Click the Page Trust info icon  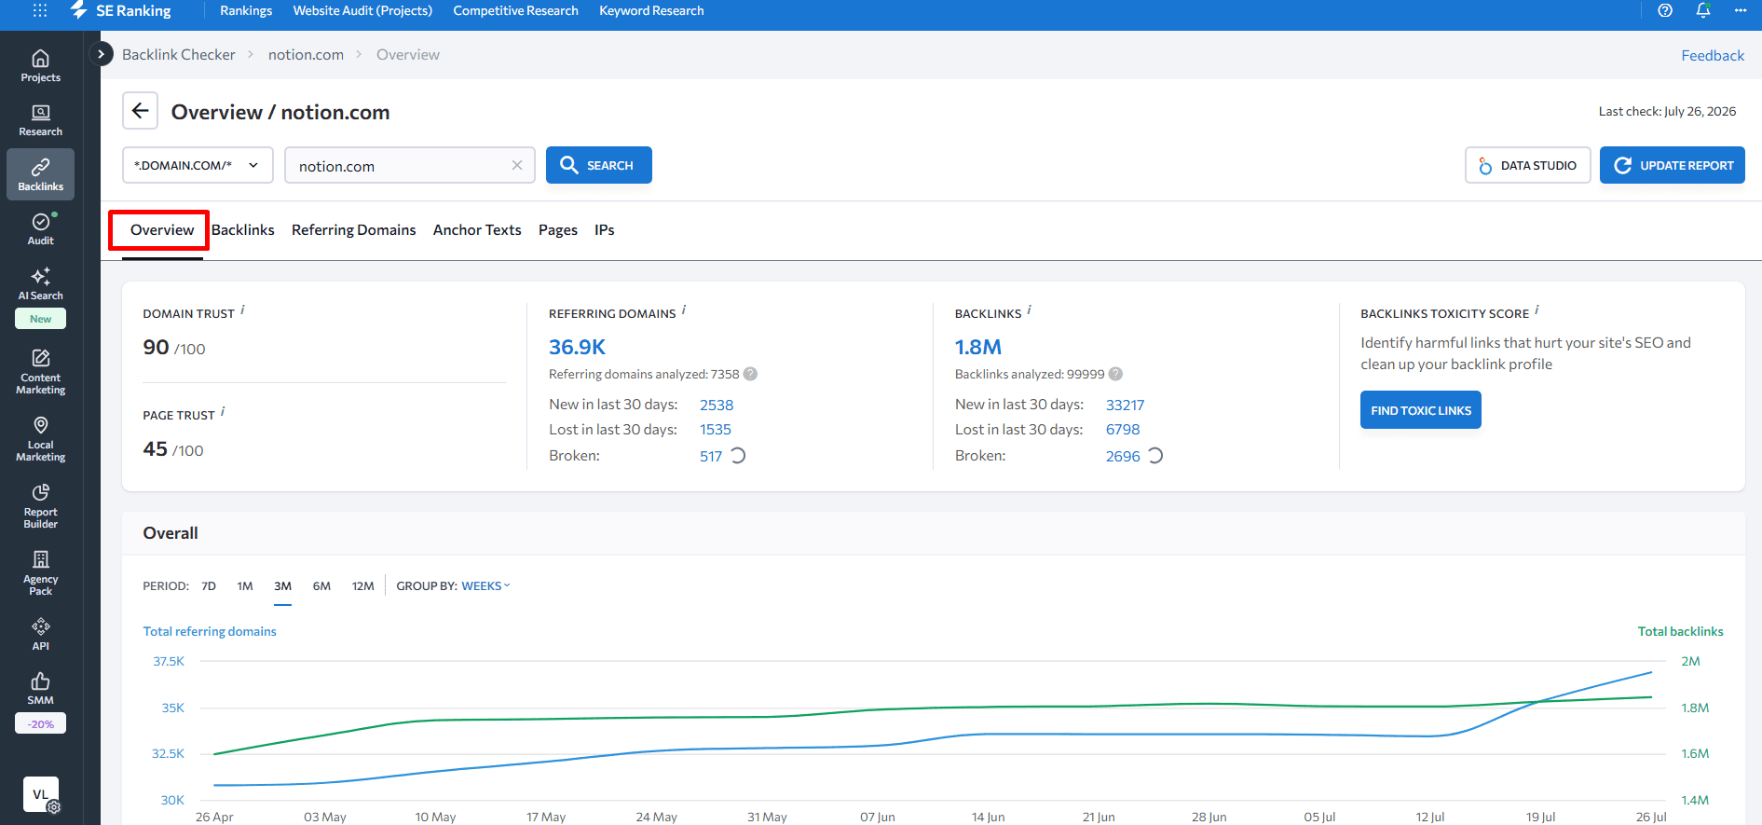[223, 411]
